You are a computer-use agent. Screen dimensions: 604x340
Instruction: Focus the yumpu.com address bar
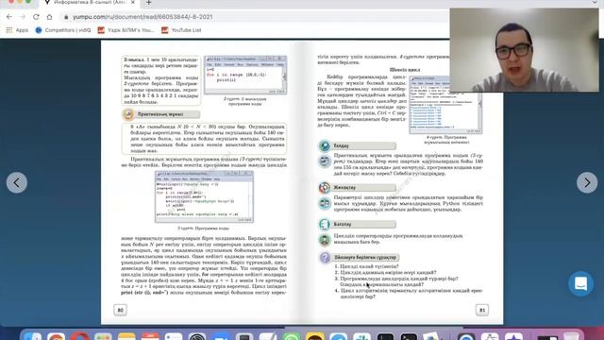coord(254,17)
